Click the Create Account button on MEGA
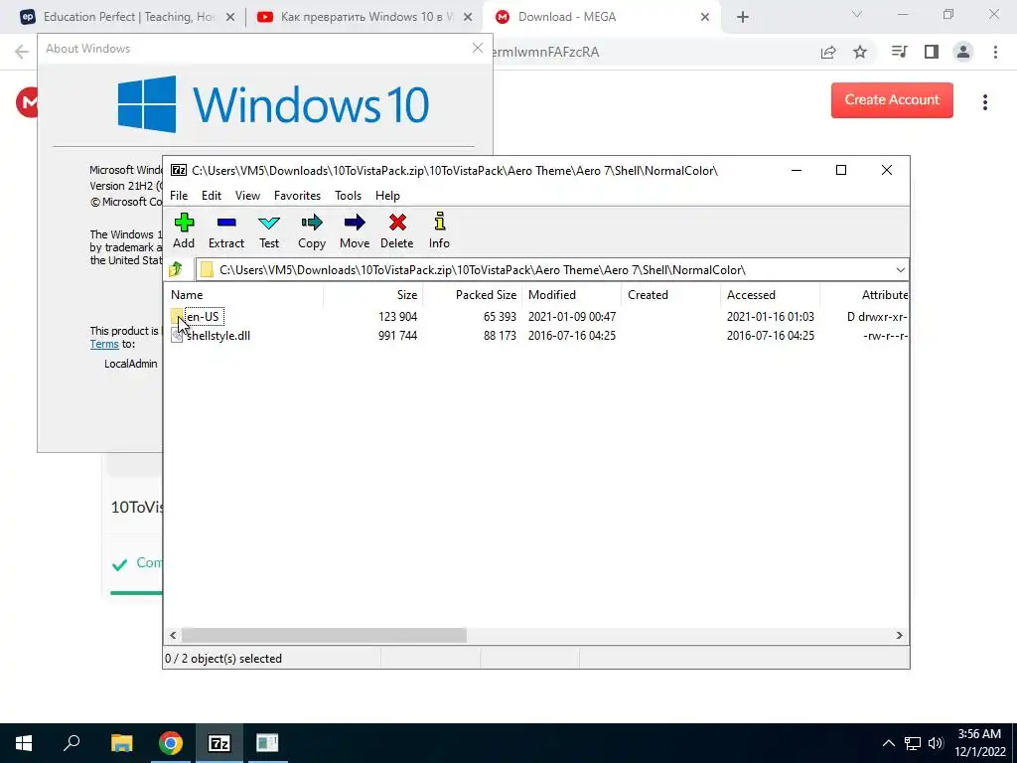1017x763 pixels. tap(892, 100)
